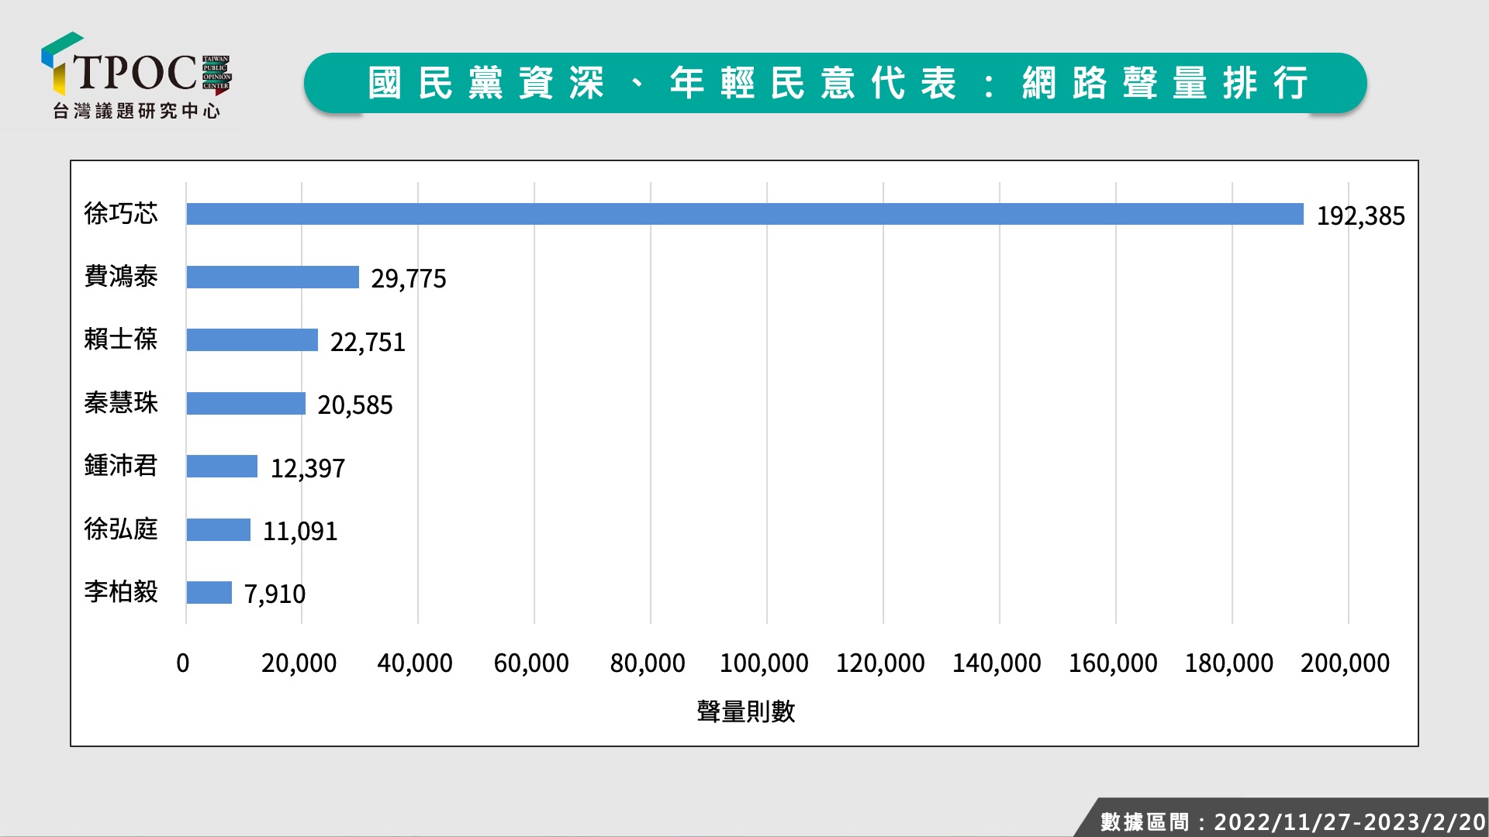Click the 200,000 axis tick label
This screenshot has height=837, width=1489.
(x=1346, y=663)
